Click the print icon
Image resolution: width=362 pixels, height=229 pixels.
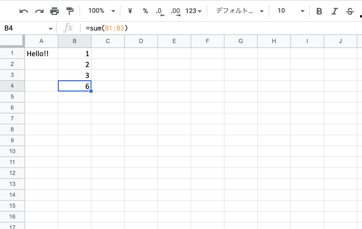tap(54, 11)
